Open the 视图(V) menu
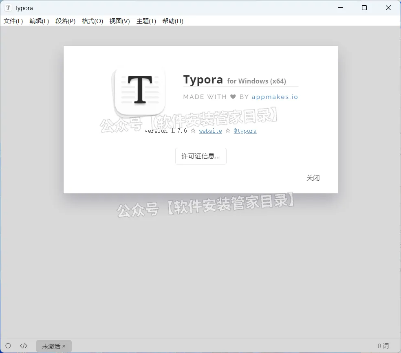This screenshot has width=401, height=353. coord(119,21)
